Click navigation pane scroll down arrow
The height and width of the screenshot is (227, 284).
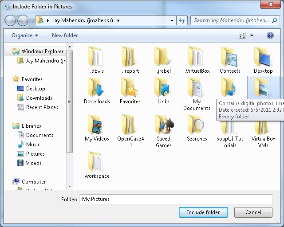(70, 187)
